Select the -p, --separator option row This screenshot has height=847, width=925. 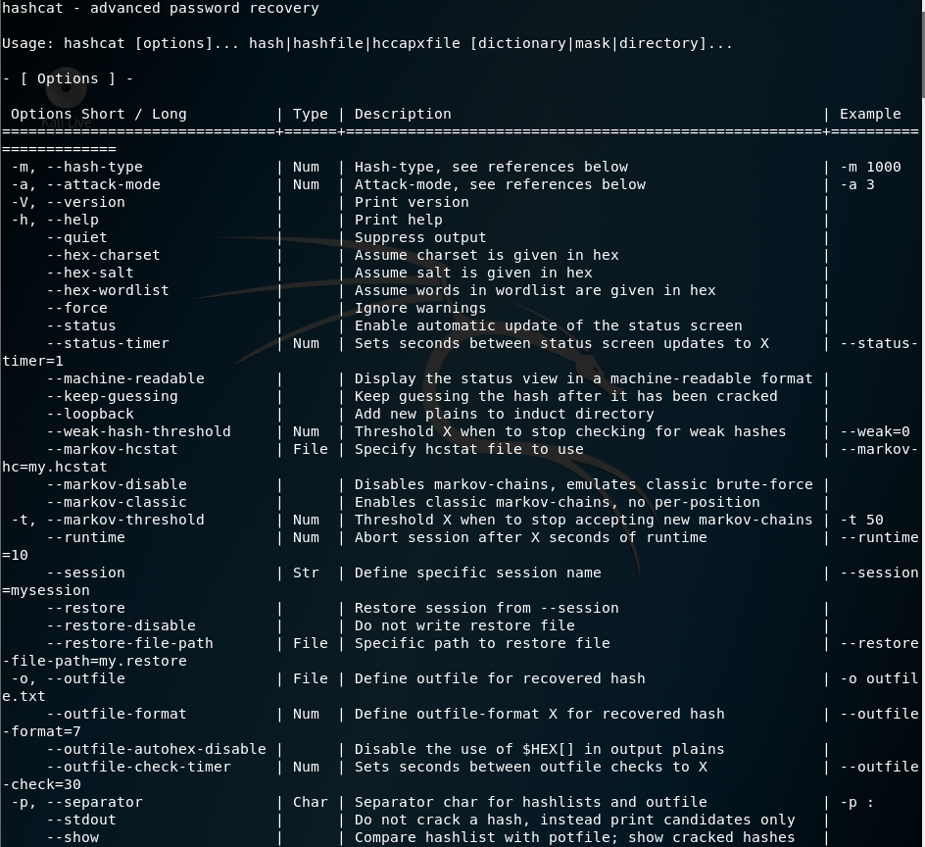click(88, 802)
